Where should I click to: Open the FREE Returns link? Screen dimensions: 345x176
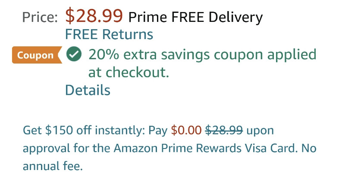point(109,34)
